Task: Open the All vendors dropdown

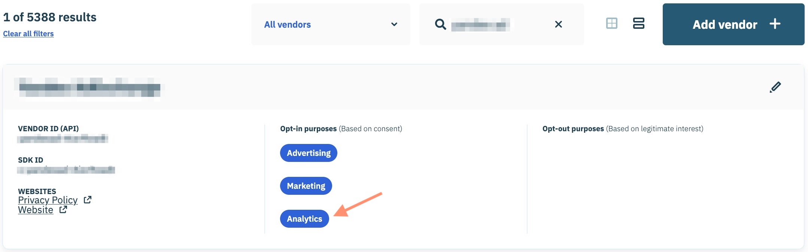Action: point(330,25)
